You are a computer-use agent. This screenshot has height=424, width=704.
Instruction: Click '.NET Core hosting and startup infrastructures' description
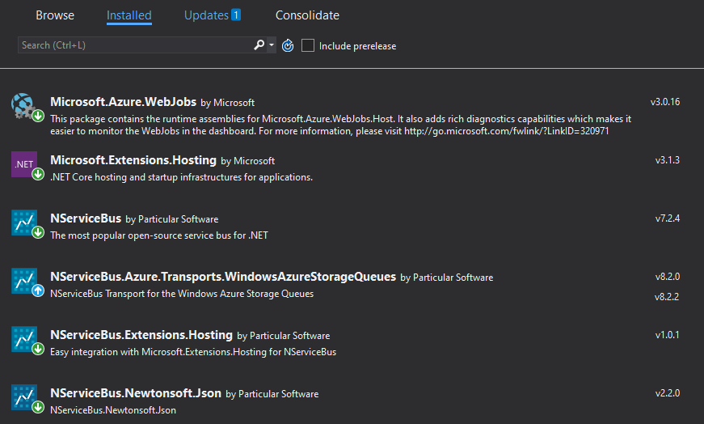click(181, 177)
